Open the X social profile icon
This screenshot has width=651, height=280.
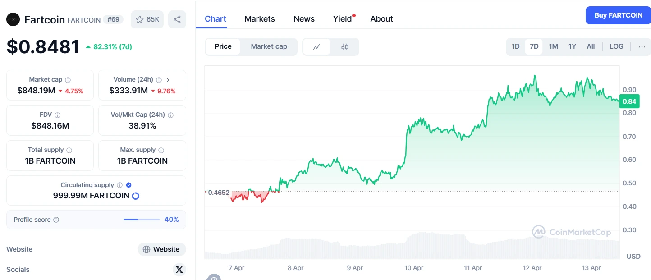(x=179, y=270)
